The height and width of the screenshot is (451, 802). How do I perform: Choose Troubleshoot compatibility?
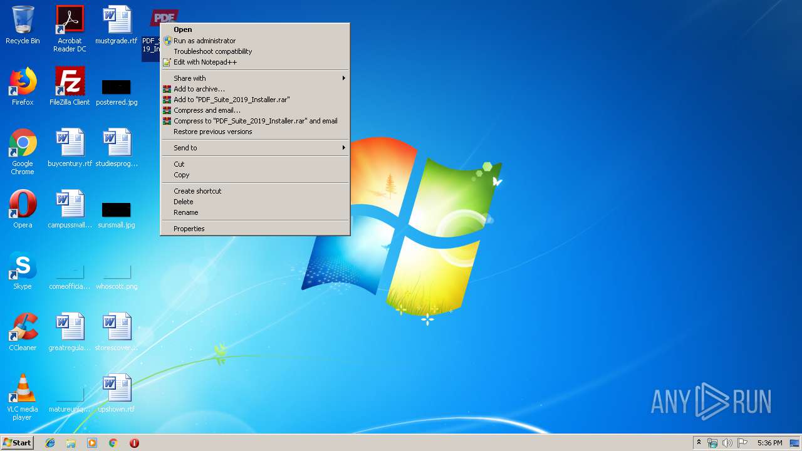[255, 51]
